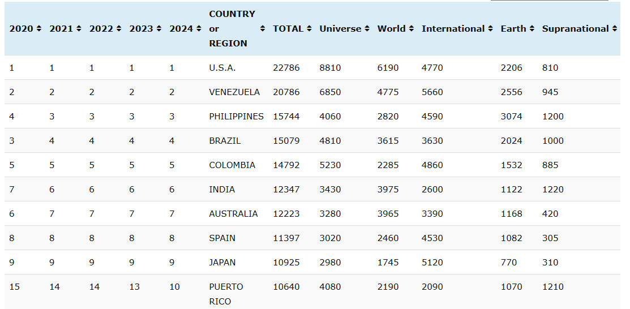Click the total value 12347 for India
Image resolution: width=630 pixels, height=309 pixels.
tap(286, 190)
